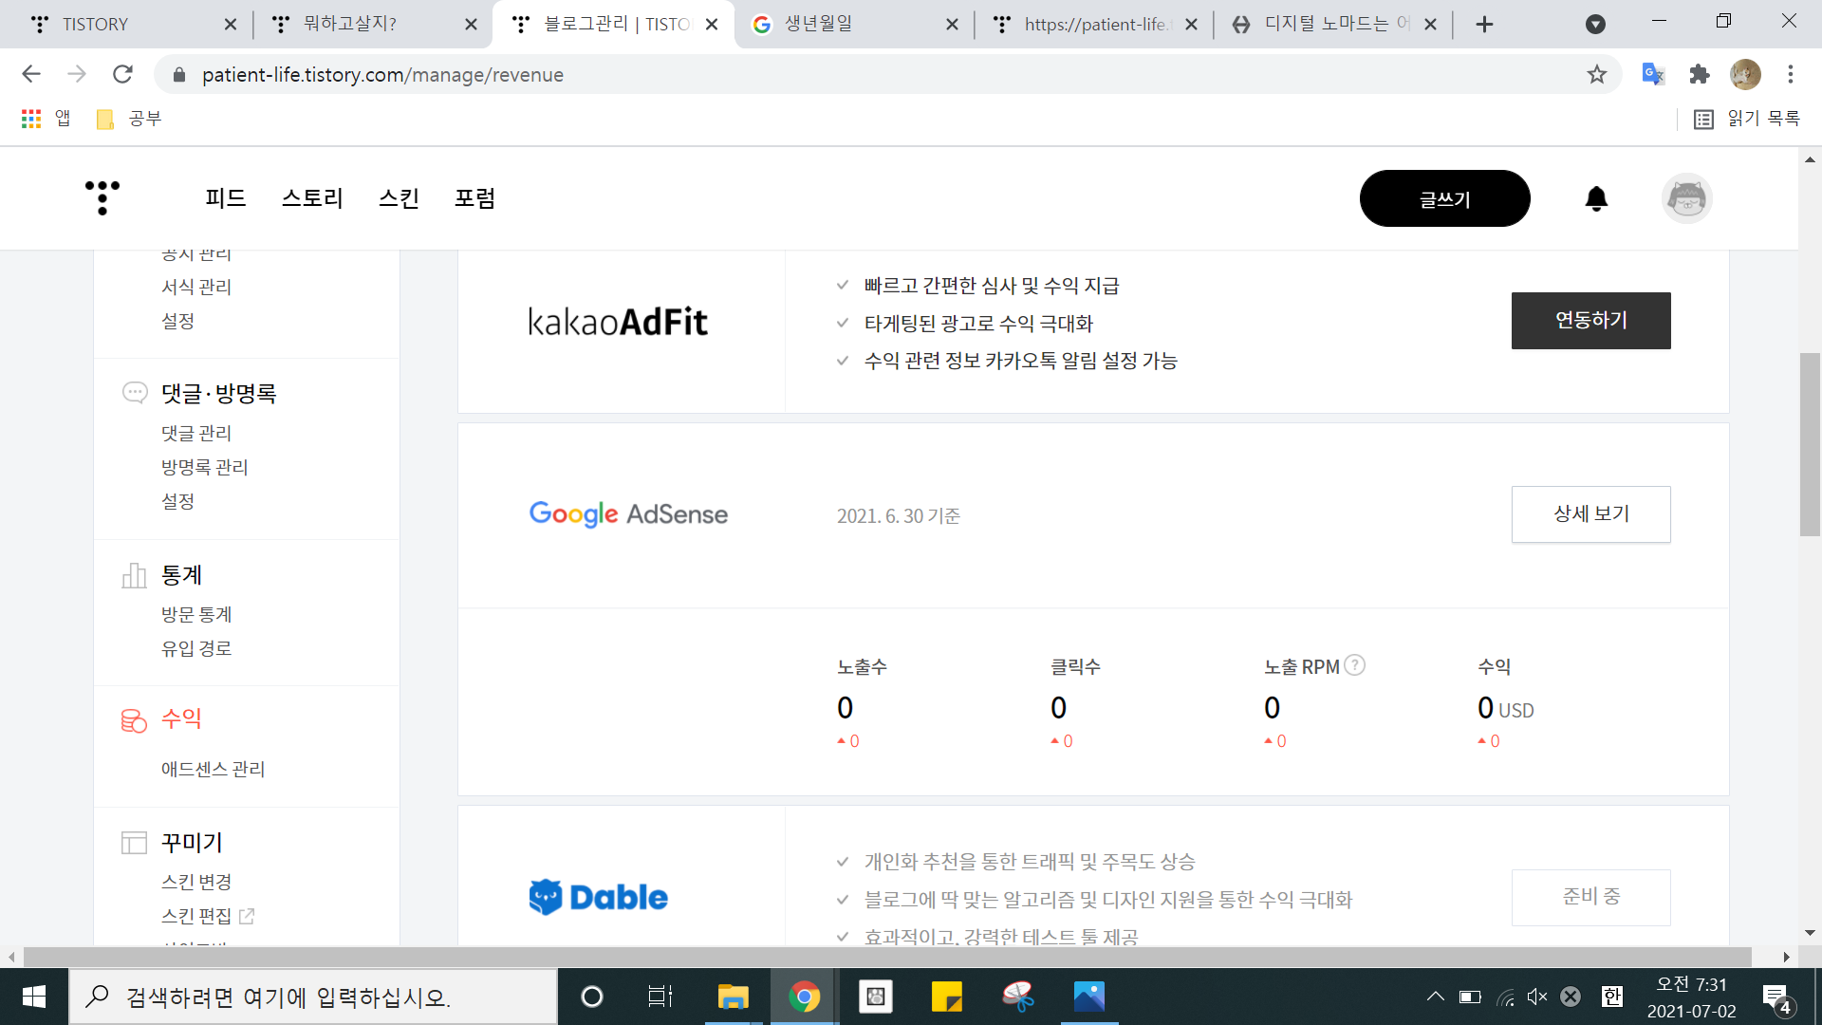Open 방명록 관리 sidebar link
The height and width of the screenshot is (1025, 1822).
pyautogui.click(x=204, y=467)
